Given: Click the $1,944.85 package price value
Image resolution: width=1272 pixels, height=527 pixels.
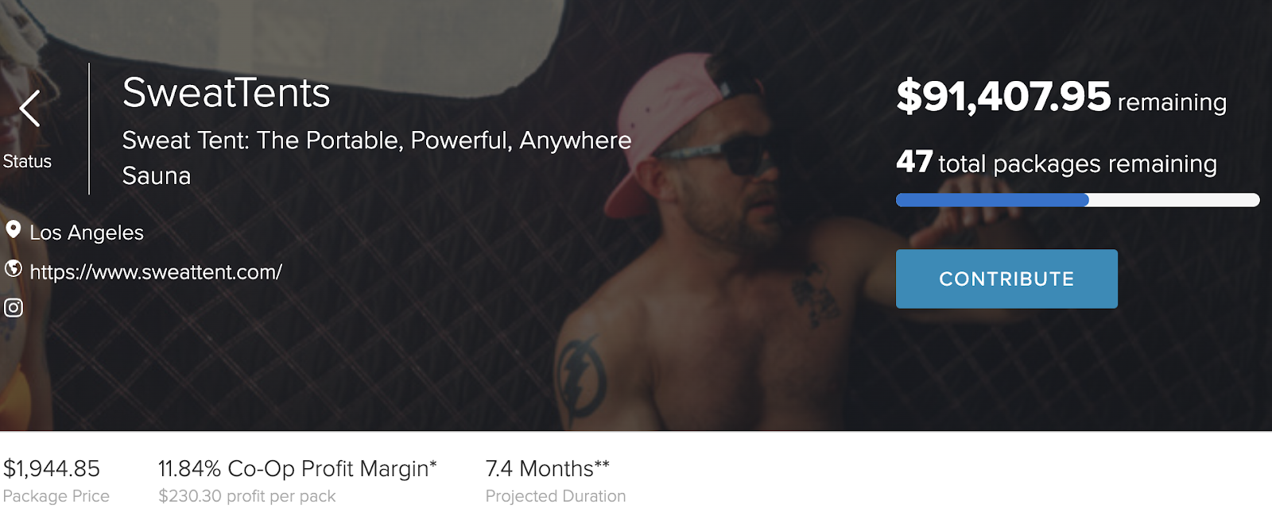Looking at the screenshot, I should tap(52, 468).
